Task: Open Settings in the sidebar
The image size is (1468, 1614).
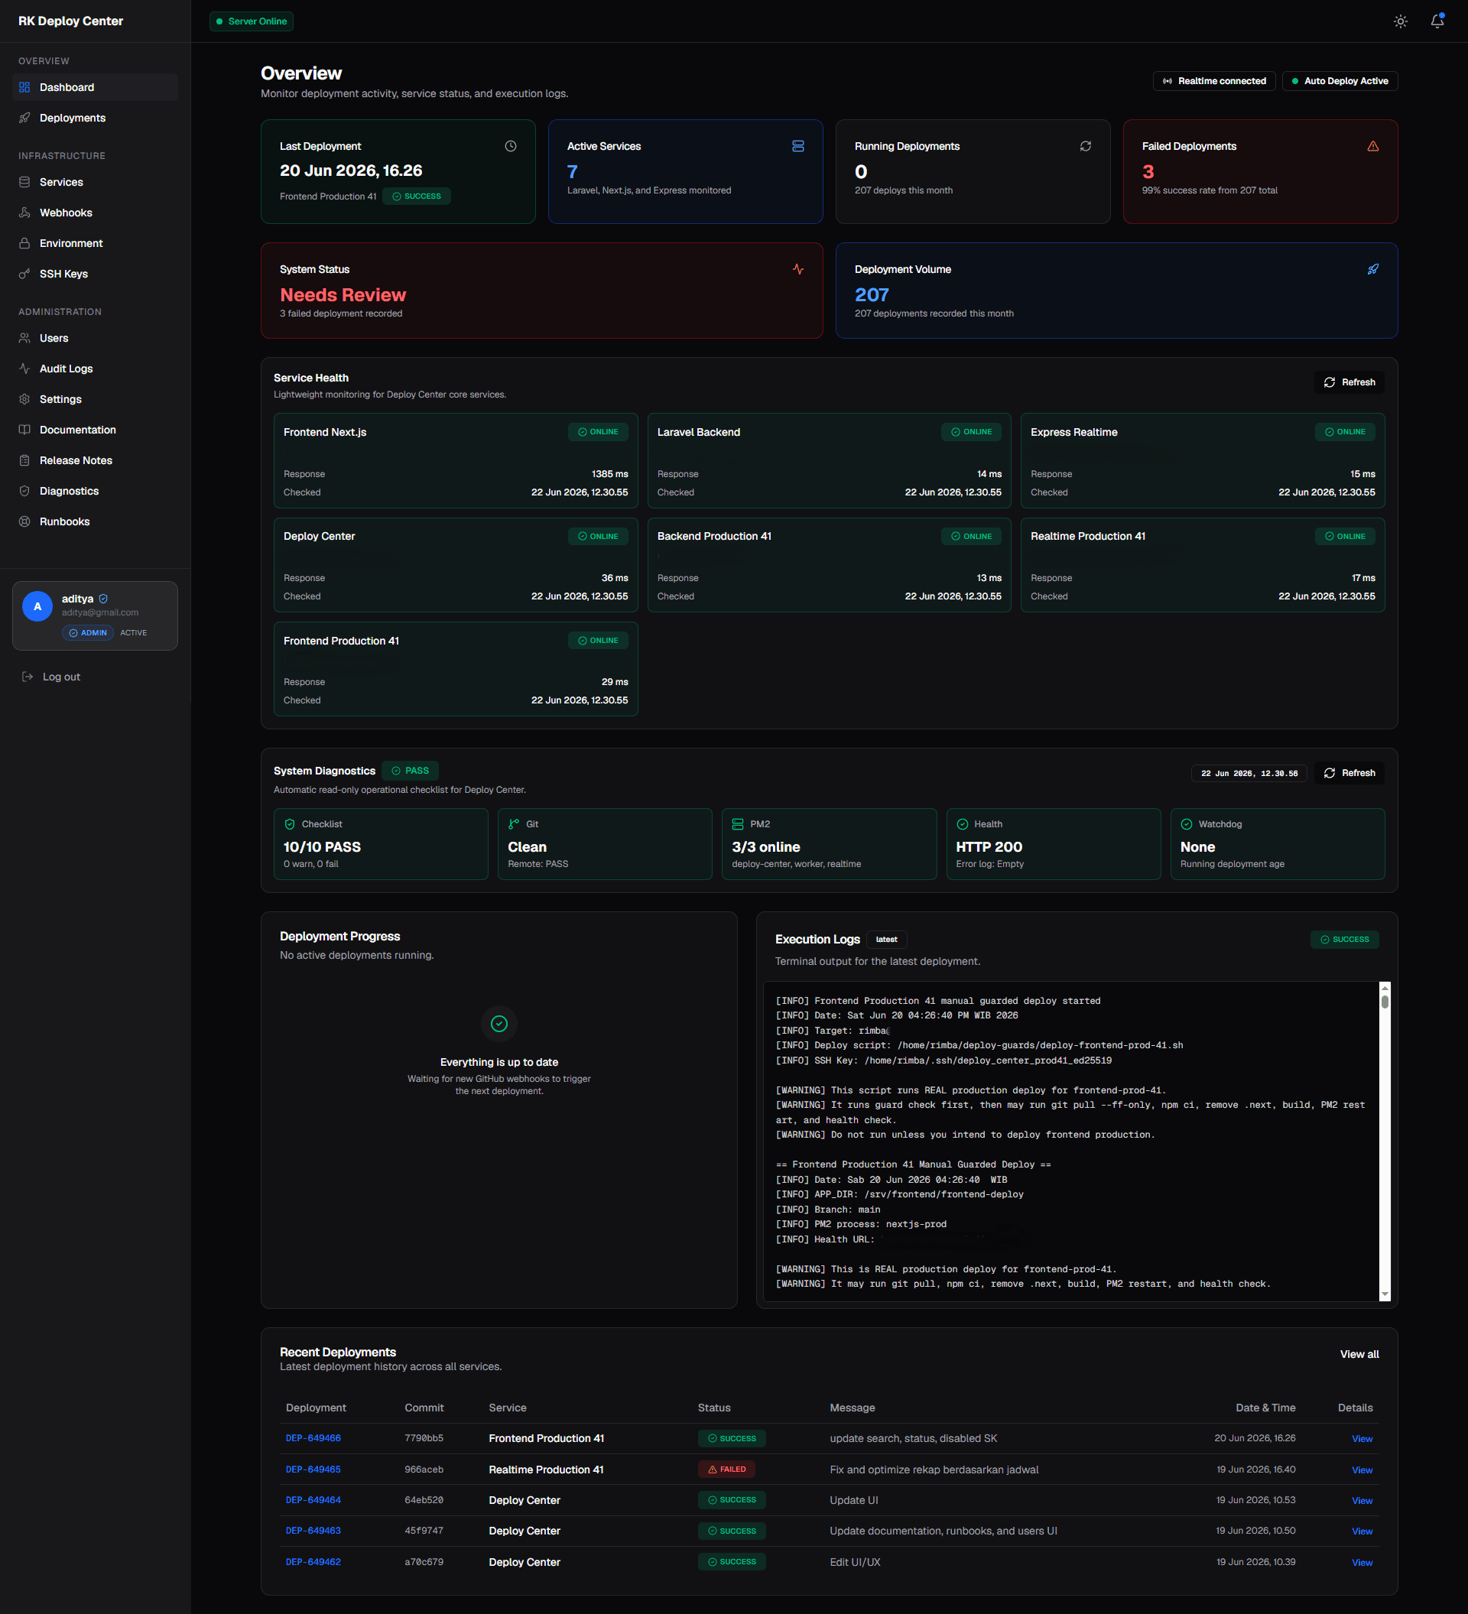Action: pyautogui.click(x=95, y=398)
